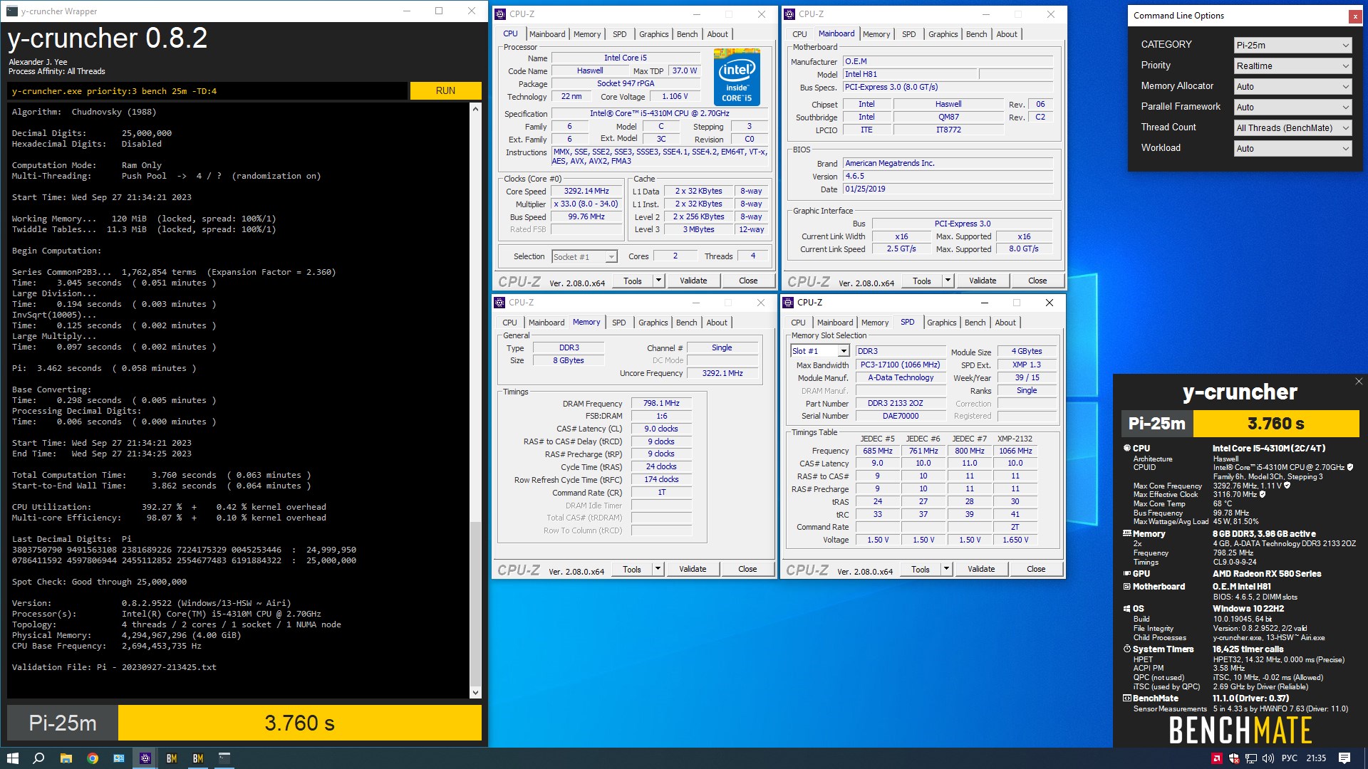Viewport: 1368px width, 769px height.
Task: Open taskbar Search magnifier
Action: click(38, 758)
